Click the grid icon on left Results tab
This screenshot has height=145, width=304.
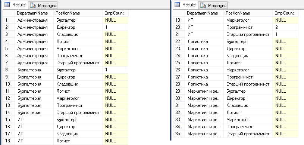tap(7, 5)
